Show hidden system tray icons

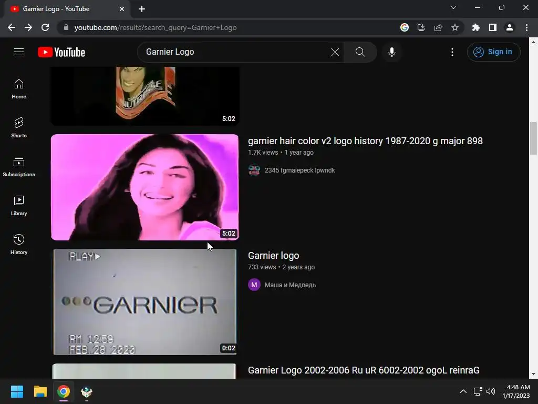pos(463,391)
